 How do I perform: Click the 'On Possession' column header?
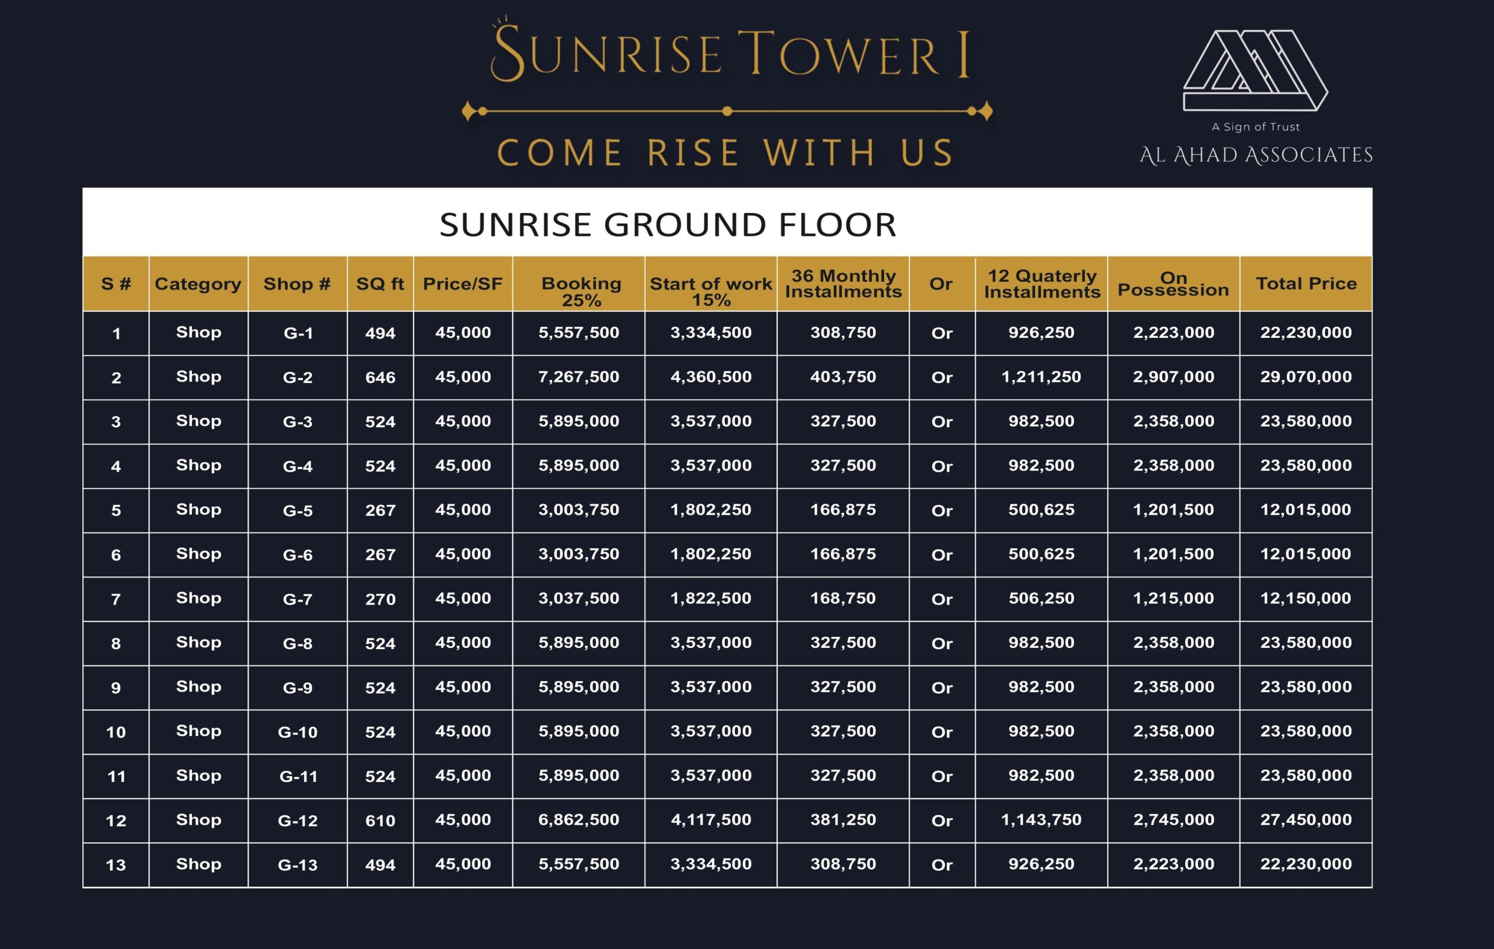tap(1173, 284)
